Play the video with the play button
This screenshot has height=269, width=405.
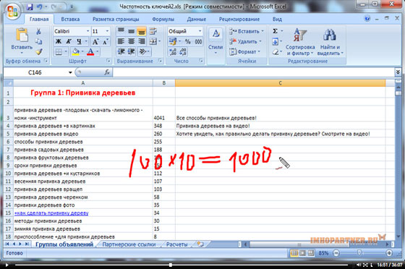click(x=7, y=265)
